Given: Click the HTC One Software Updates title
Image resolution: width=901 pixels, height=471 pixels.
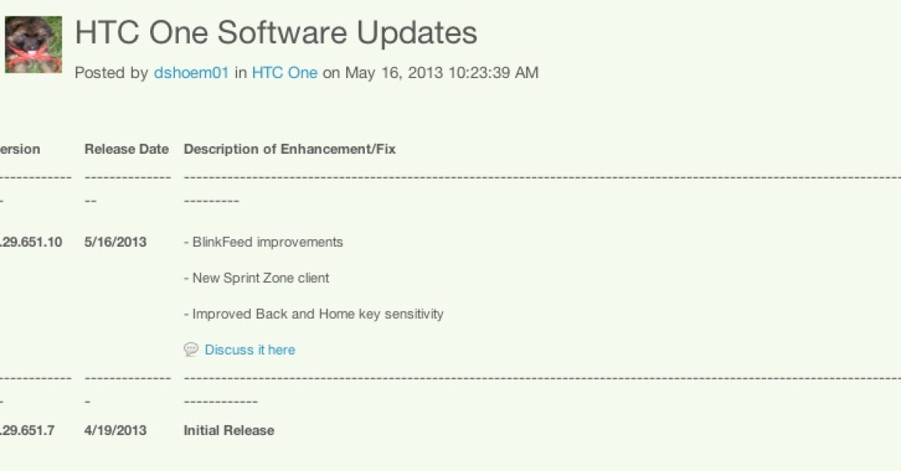Looking at the screenshot, I should 276,32.
